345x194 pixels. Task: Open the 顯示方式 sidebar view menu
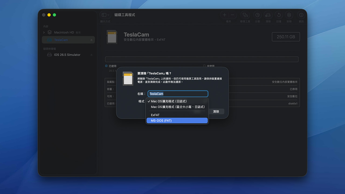pyautogui.click(x=105, y=15)
